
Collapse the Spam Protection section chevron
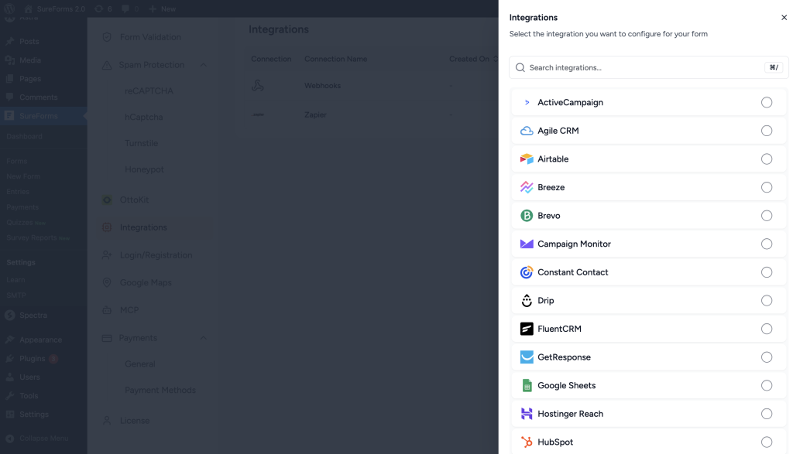pyautogui.click(x=204, y=65)
